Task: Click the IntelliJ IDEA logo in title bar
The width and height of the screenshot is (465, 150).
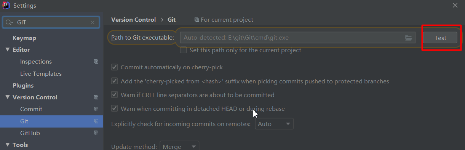Action: (x=6, y=5)
